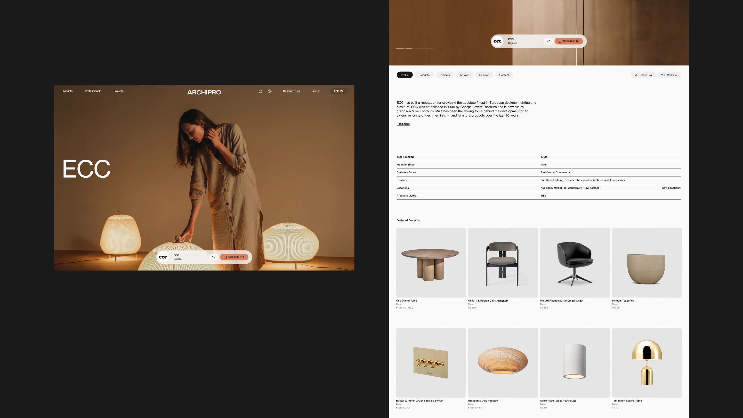Open the Projects nav item in hero header
This screenshot has width=743, height=418.
(119, 91)
